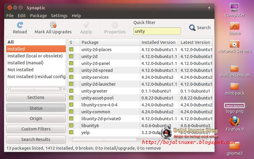Open Properties gear toolbar icon
Image resolution: width=254 pixels, height=159 pixels.
coord(115,25)
